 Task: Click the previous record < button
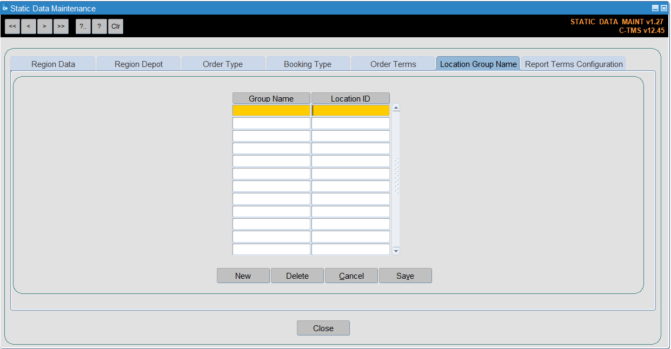point(29,26)
